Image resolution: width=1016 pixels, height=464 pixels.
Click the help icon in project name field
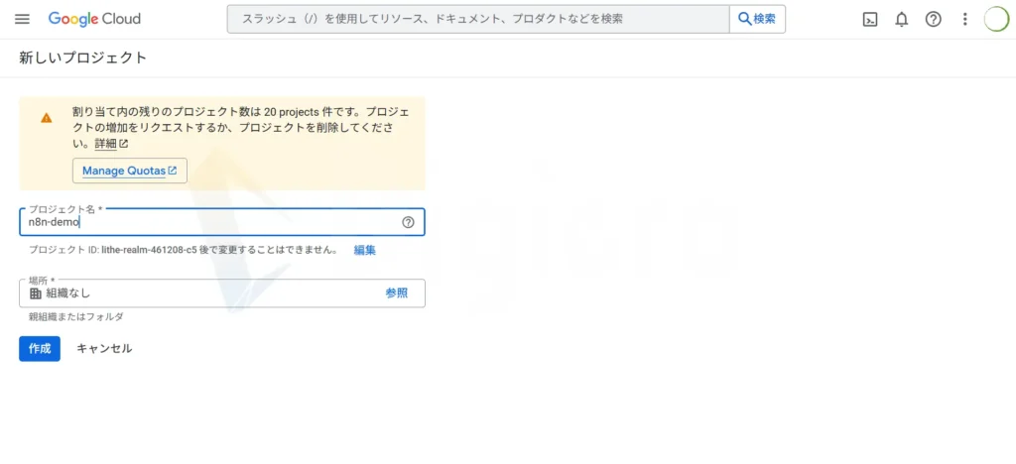[x=408, y=222]
